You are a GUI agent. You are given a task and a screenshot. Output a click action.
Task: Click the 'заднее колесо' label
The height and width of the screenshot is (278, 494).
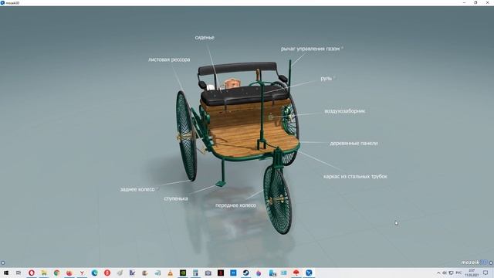point(137,189)
